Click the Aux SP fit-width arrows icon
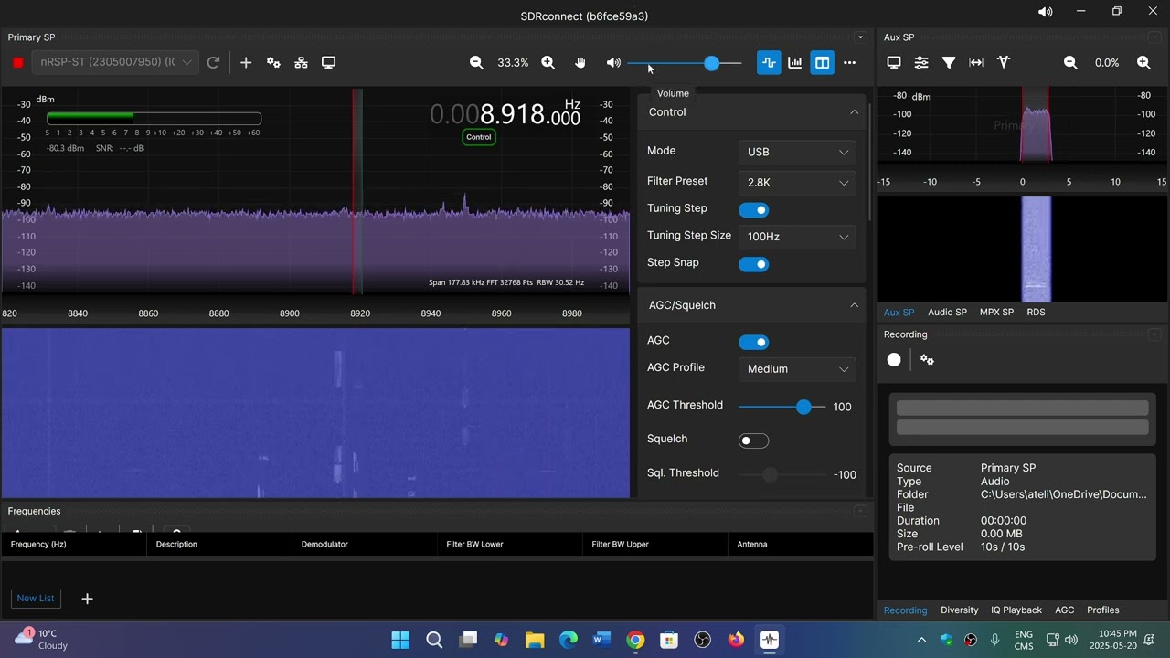1170x658 pixels. click(x=976, y=62)
